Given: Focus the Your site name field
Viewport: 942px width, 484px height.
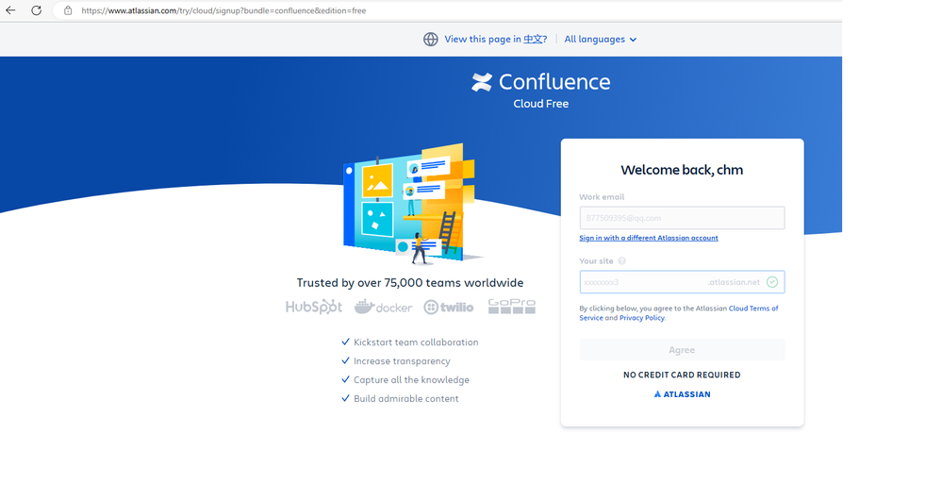Looking at the screenshot, I should coord(682,282).
